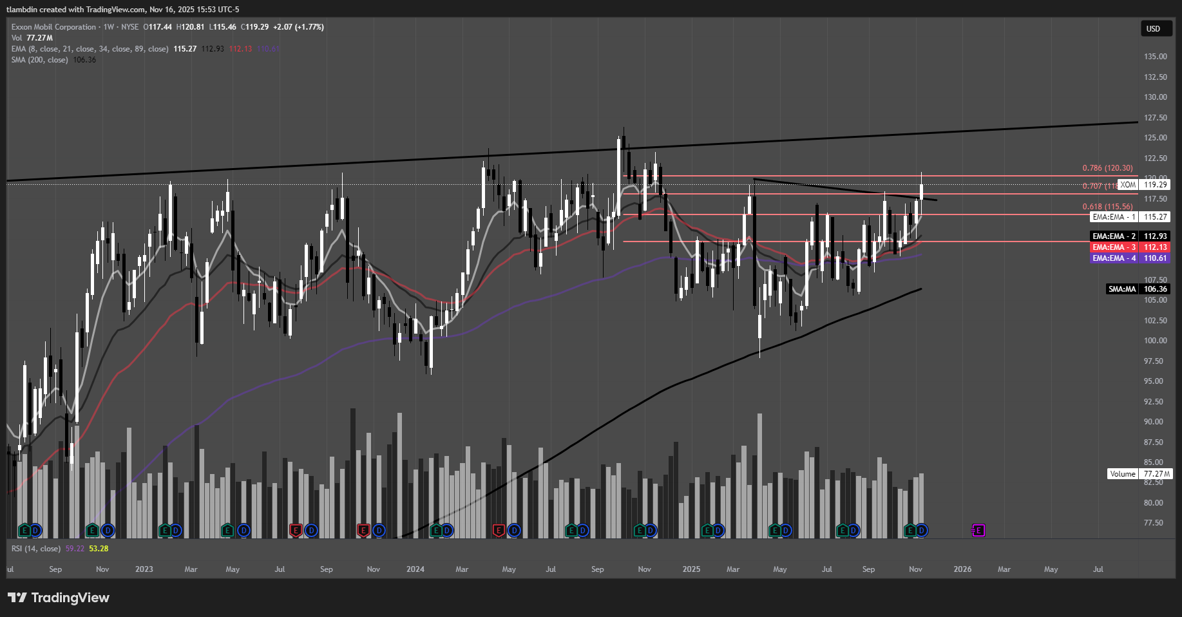Screen dimensions: 1182x617
Task: Click the red EMA legend value 112.13
Action: click(x=241, y=49)
